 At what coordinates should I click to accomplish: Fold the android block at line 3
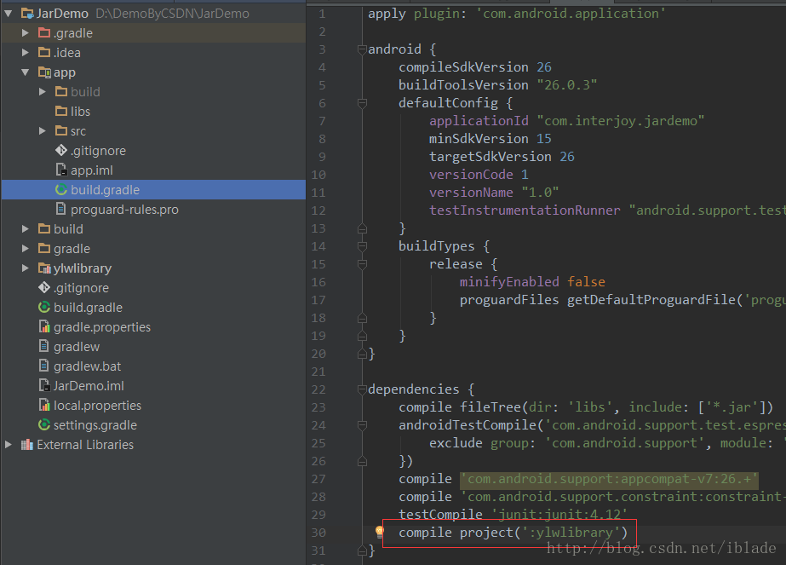click(362, 49)
